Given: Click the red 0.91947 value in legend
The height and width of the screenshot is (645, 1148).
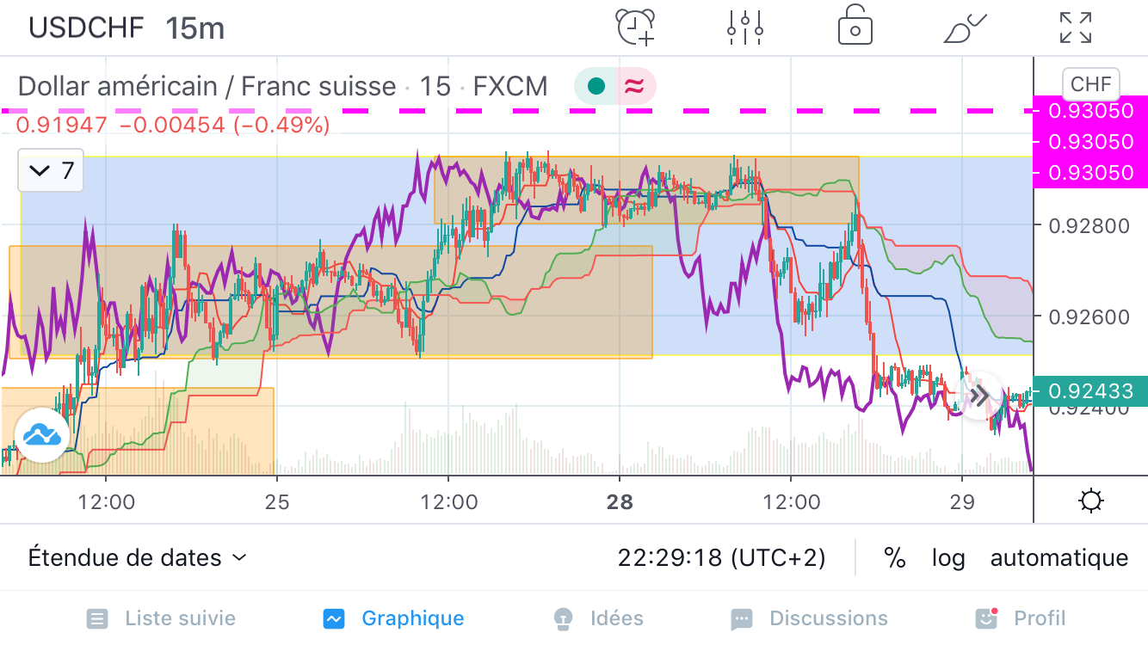Looking at the screenshot, I should (62, 125).
